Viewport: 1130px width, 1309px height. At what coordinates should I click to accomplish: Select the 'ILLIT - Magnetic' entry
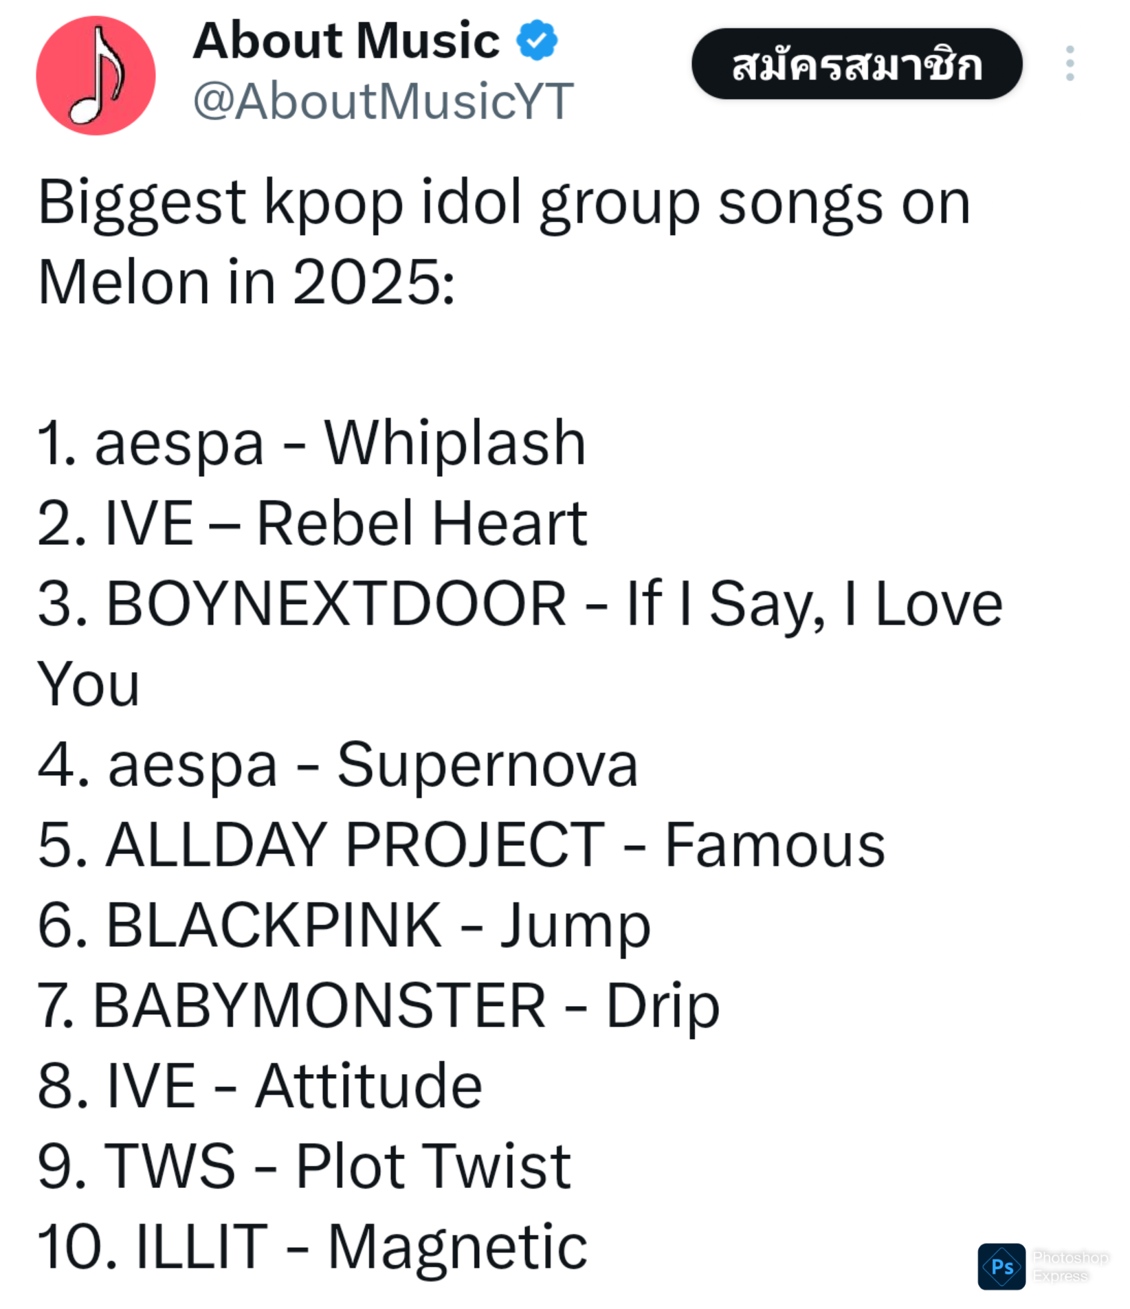(x=312, y=1247)
